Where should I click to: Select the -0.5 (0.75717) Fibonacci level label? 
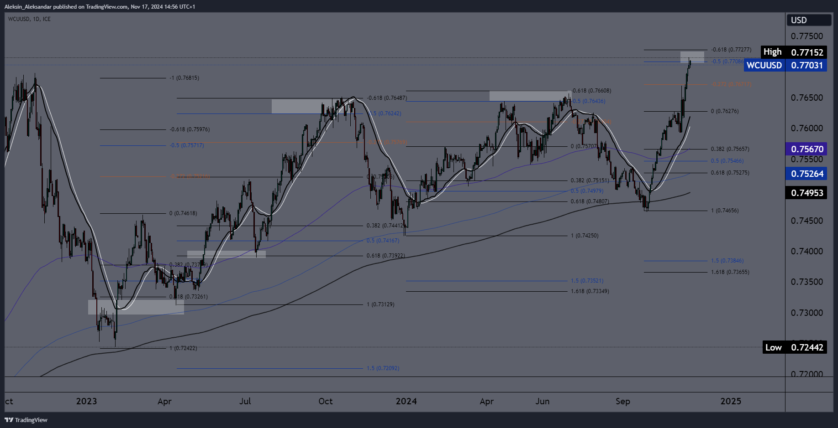[187, 145]
